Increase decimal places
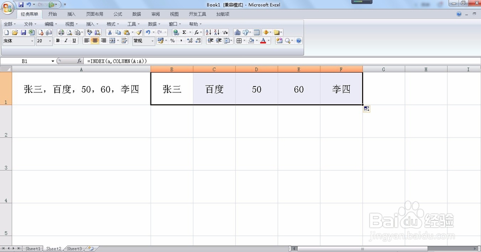This screenshot has height=252, width=481. pyautogui.click(x=190, y=40)
